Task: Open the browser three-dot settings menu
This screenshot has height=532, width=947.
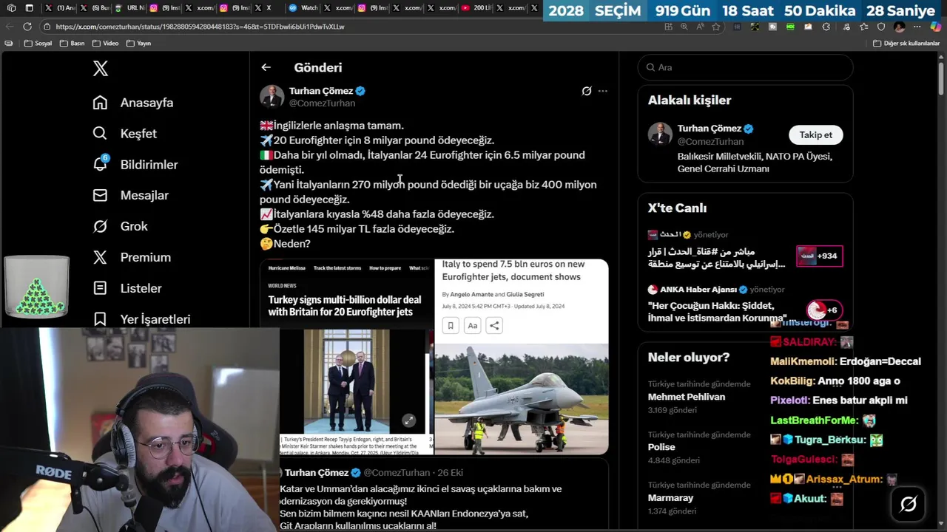Action: (917, 27)
